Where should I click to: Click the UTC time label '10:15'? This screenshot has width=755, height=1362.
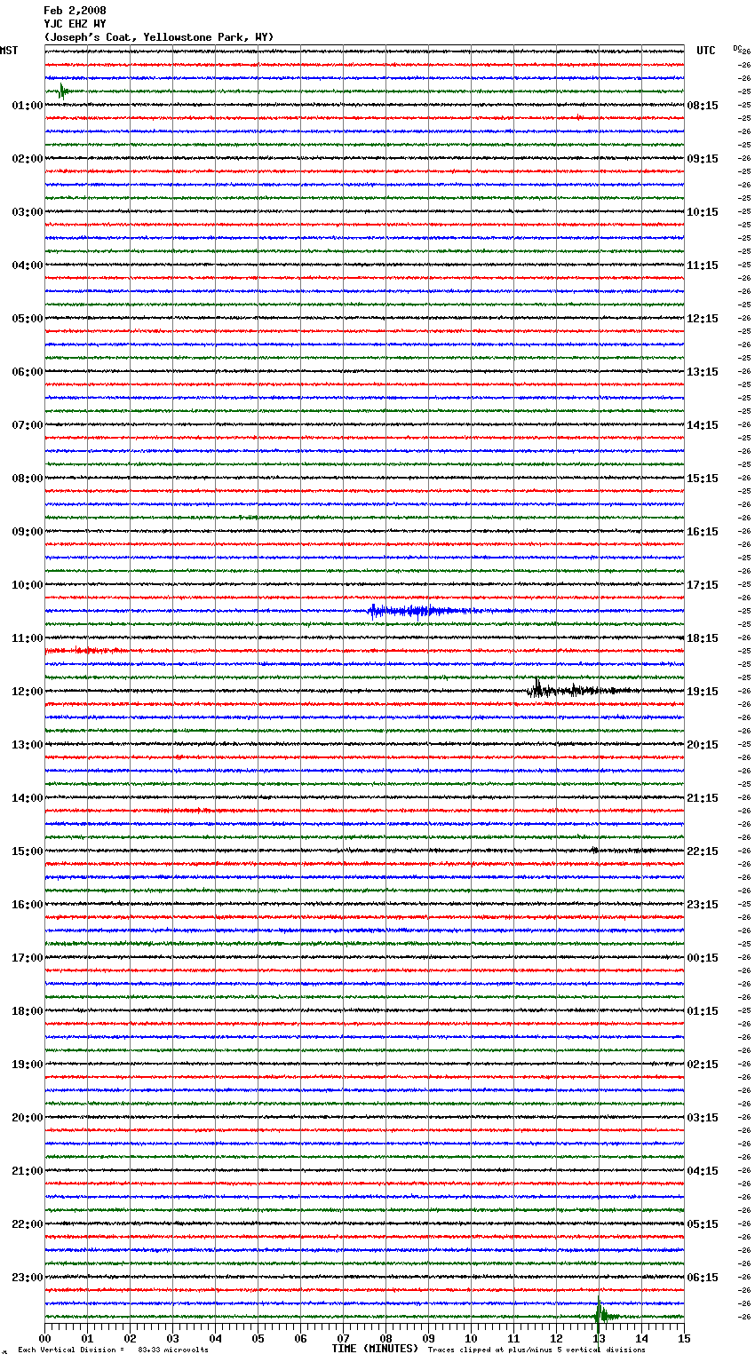703,212
